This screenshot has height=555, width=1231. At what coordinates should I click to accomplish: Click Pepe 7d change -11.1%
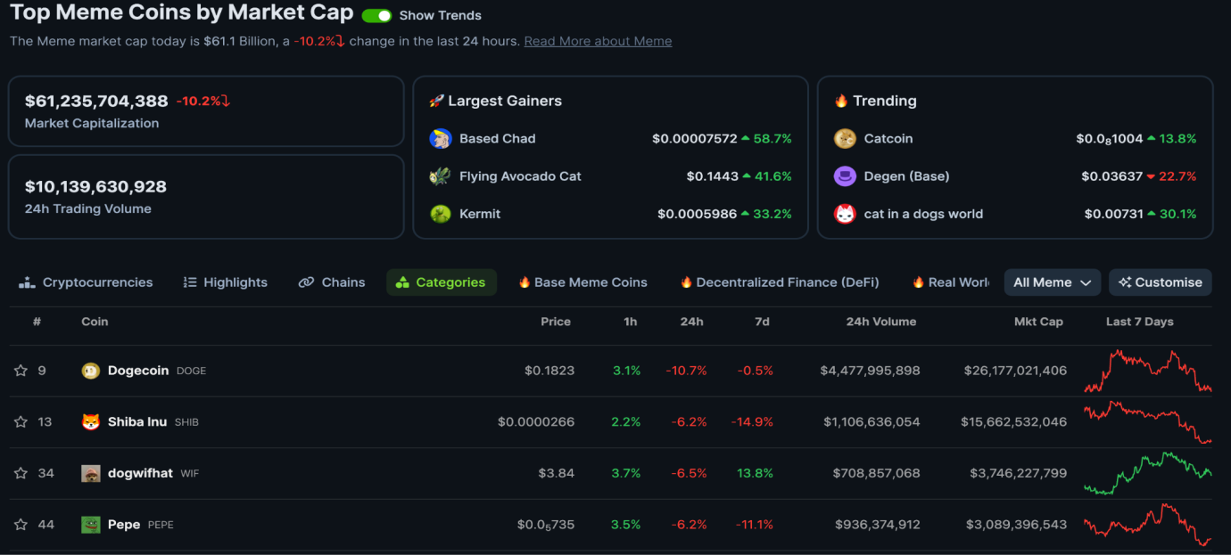(x=755, y=525)
